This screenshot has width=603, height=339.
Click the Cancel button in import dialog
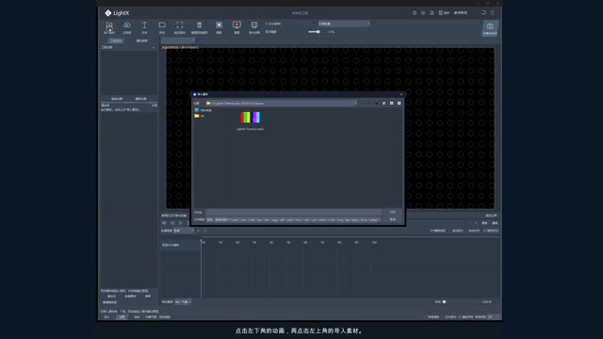[x=392, y=219]
